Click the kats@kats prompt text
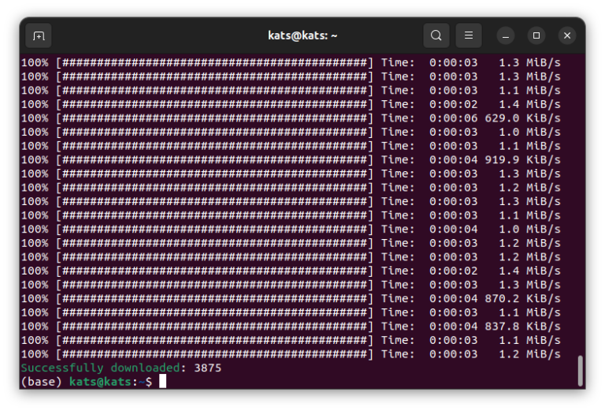 point(100,382)
